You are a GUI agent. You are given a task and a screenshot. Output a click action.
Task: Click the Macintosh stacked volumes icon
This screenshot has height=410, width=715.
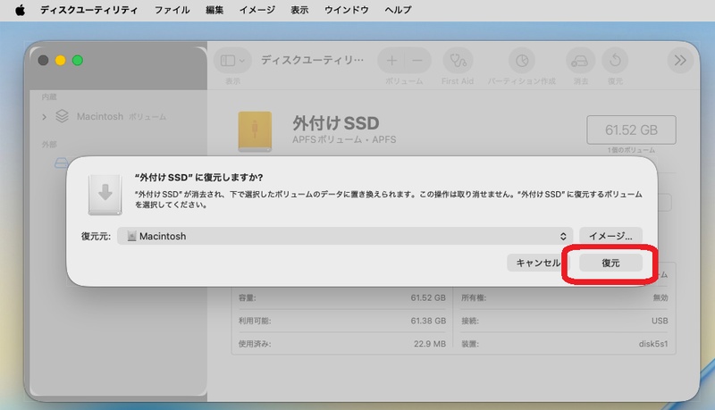coord(62,117)
